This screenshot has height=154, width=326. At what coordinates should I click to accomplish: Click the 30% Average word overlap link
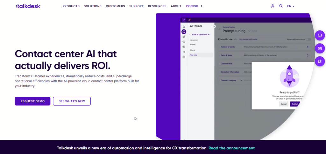click(x=248, y=39)
